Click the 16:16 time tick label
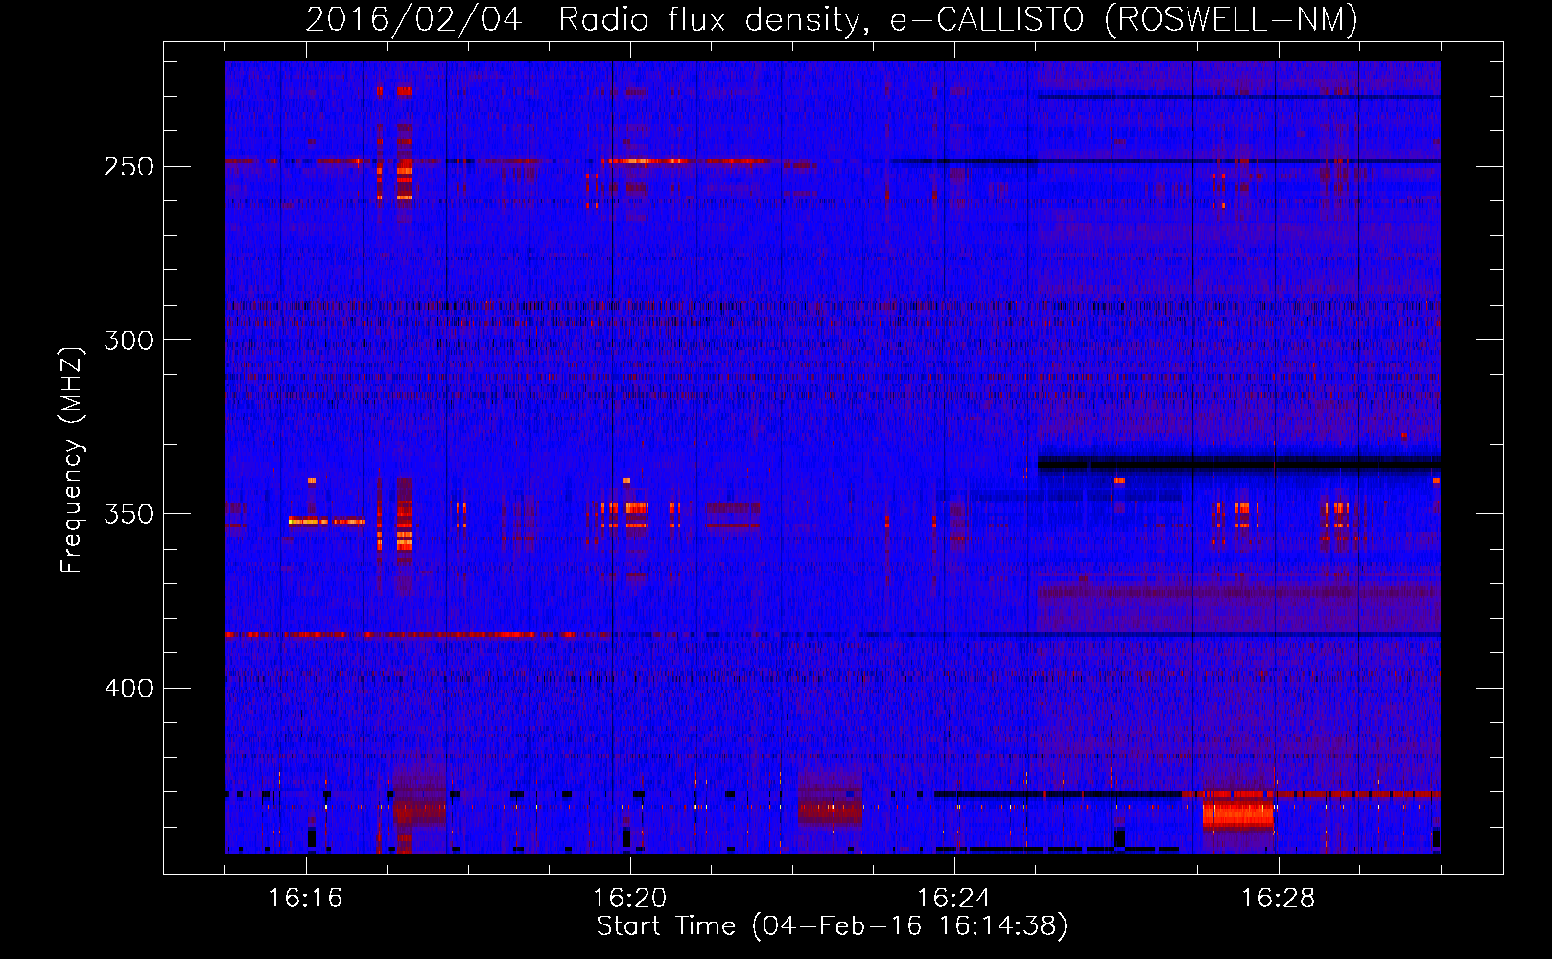 (306, 899)
